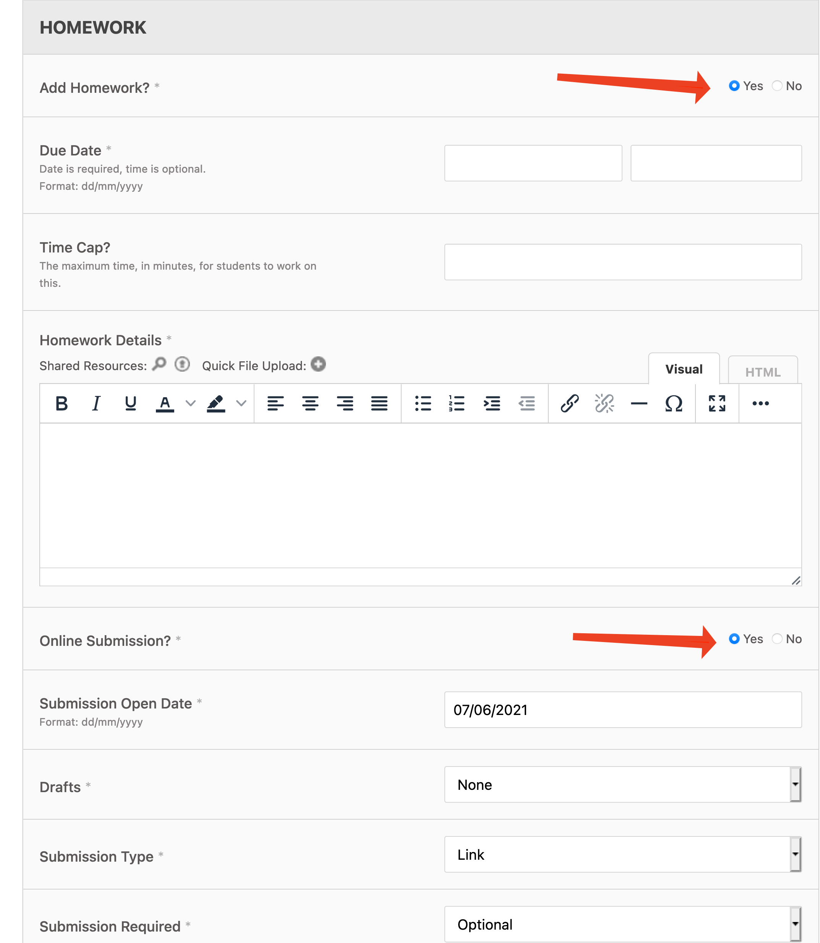Insert a bulleted list

coord(423,403)
